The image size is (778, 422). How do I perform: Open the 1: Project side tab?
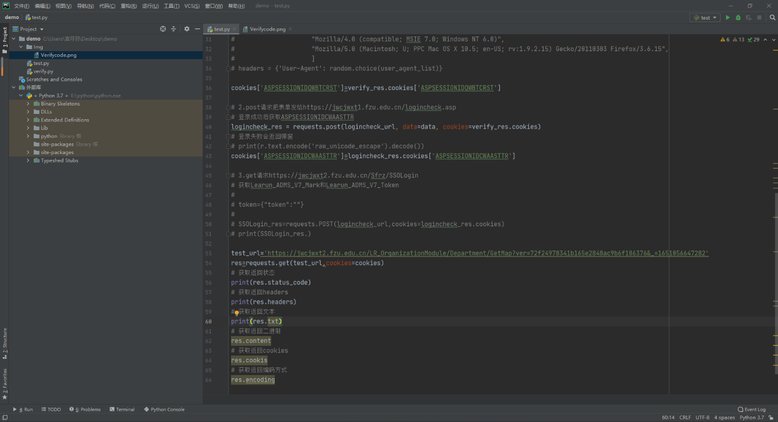[5, 41]
